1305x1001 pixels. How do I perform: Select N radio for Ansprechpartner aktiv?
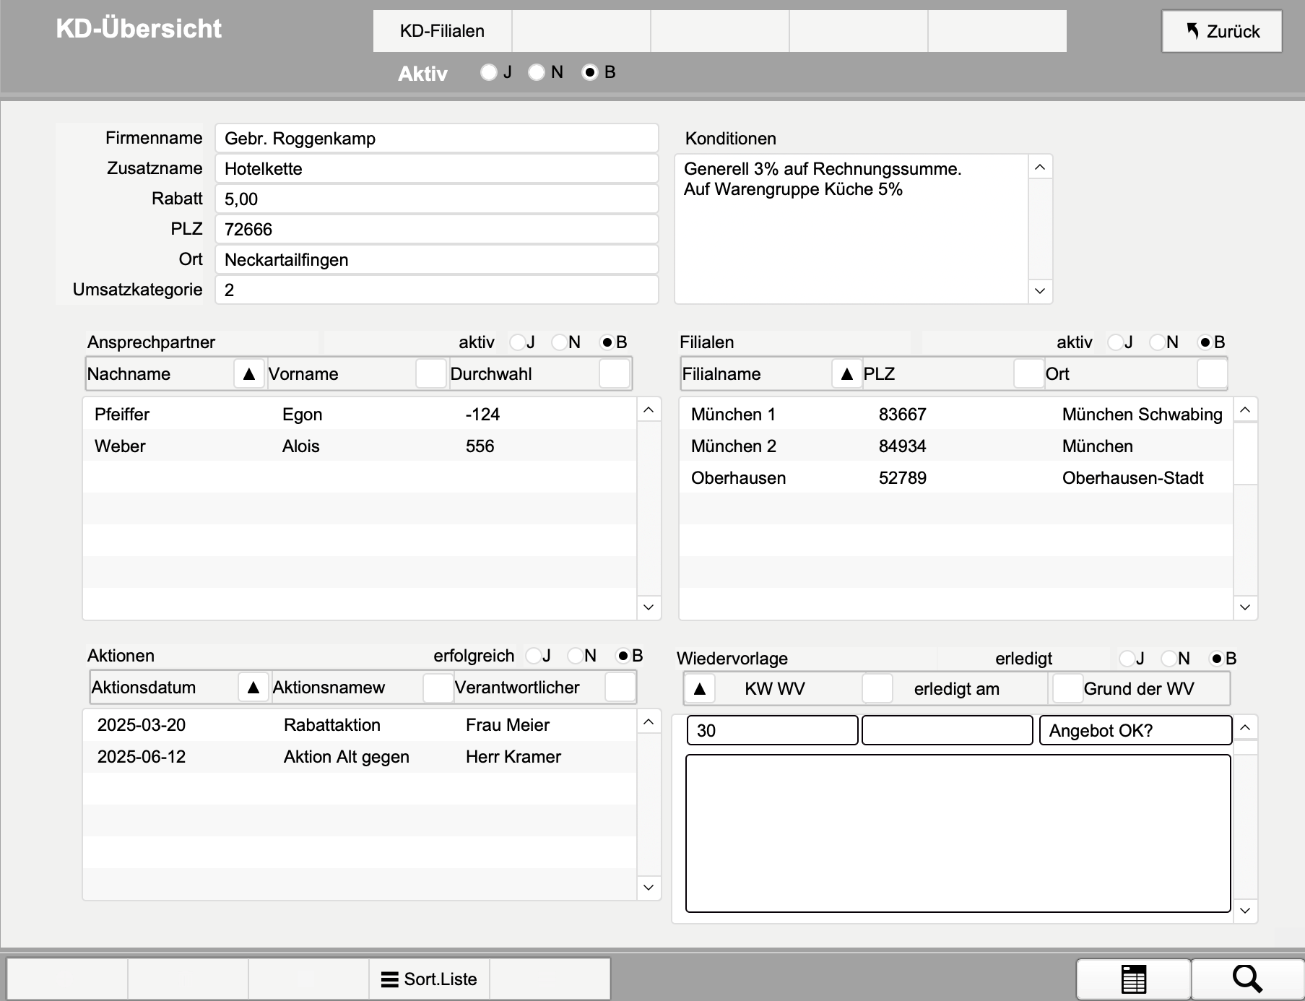[560, 342]
